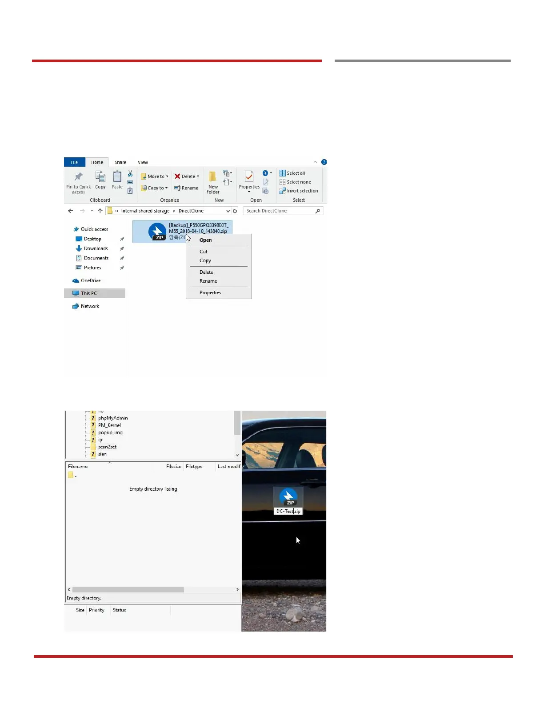Choose Properties from the context menu
Viewport: 544px width, 704px height.
tap(210, 292)
